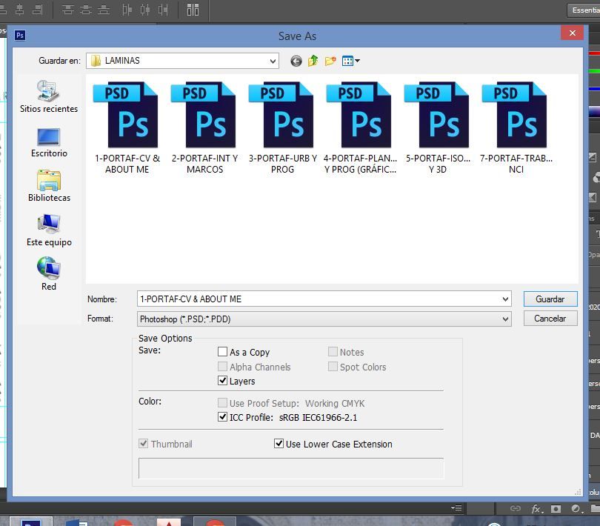The width and height of the screenshot is (600, 526).
Task: Open Bibliotecas in the sidebar
Action: point(49,187)
